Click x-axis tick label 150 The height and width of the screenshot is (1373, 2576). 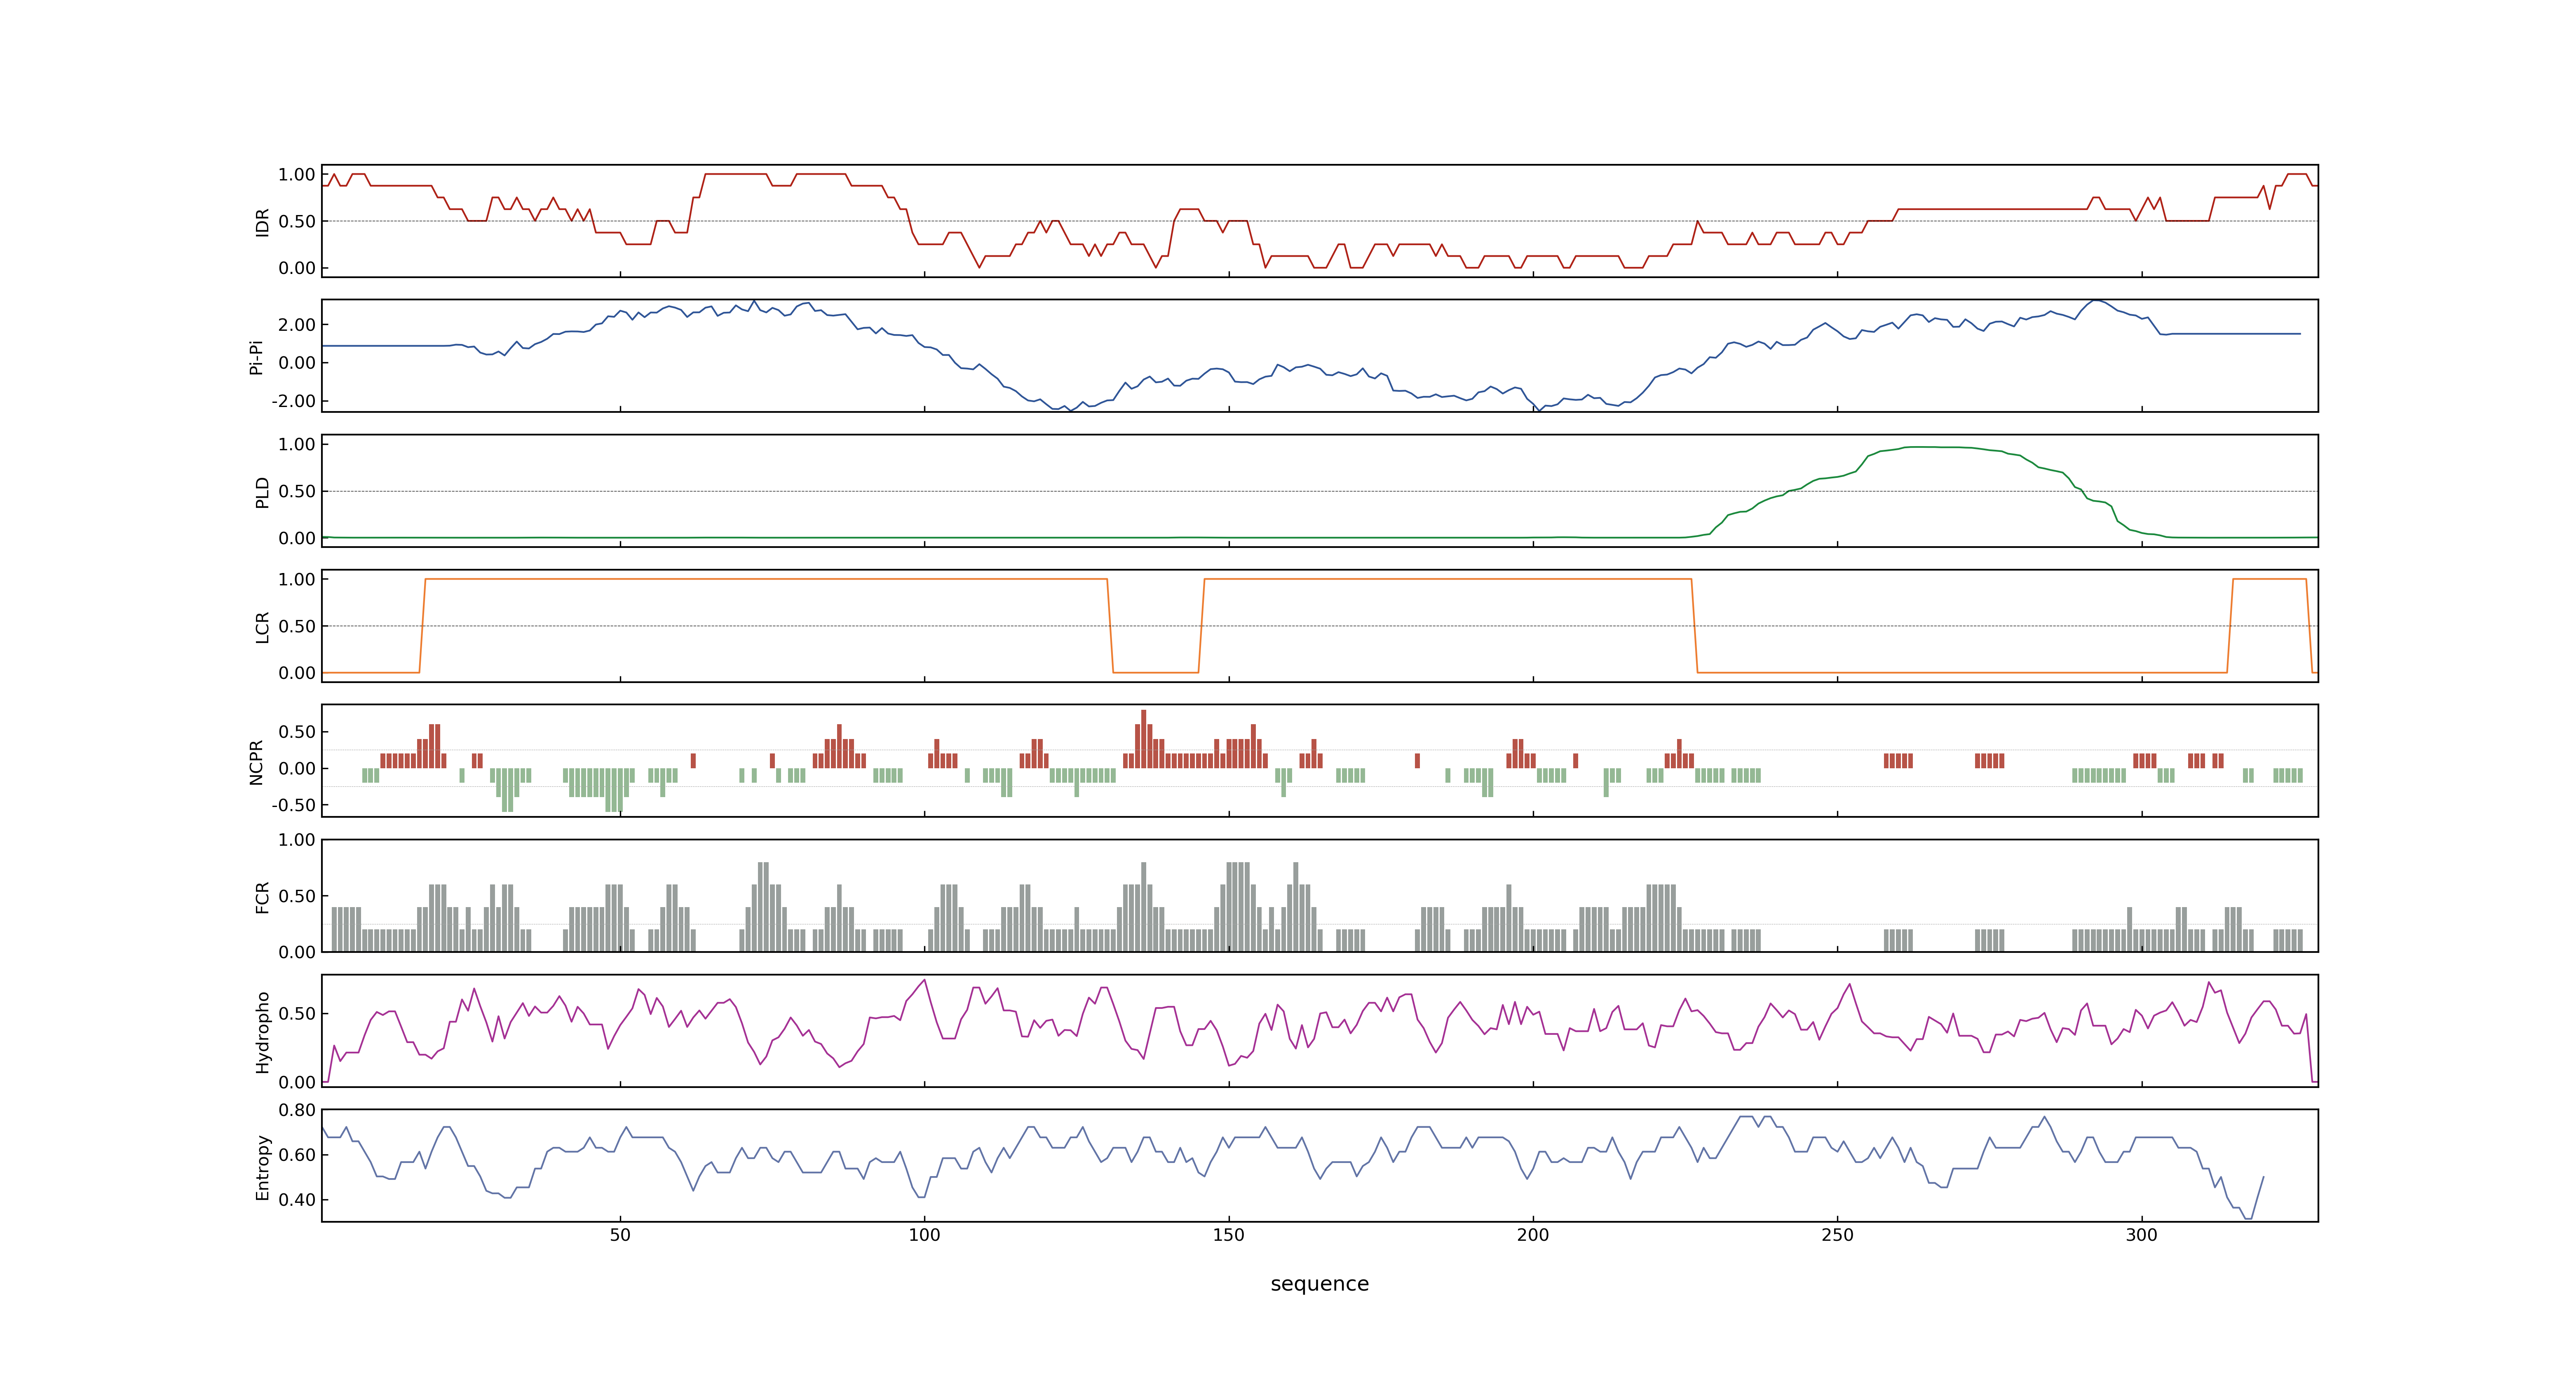[x=1229, y=1235]
